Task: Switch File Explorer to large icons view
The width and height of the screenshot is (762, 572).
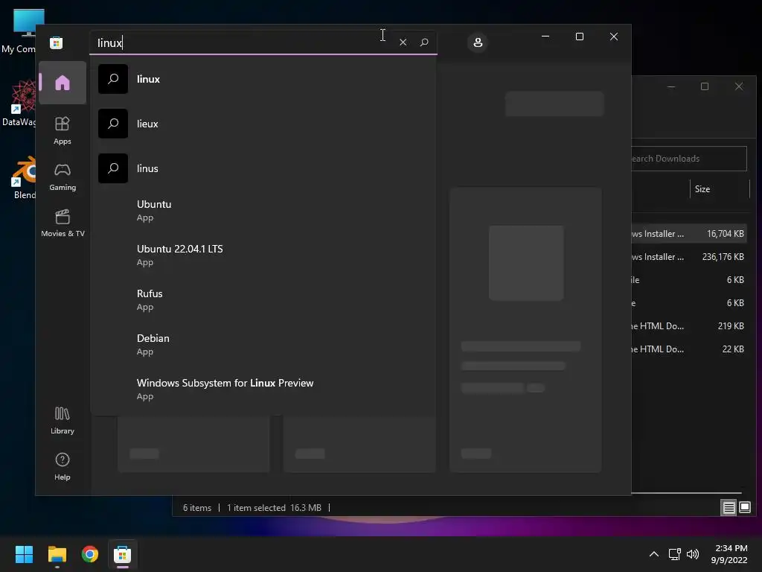Action: pyautogui.click(x=744, y=508)
